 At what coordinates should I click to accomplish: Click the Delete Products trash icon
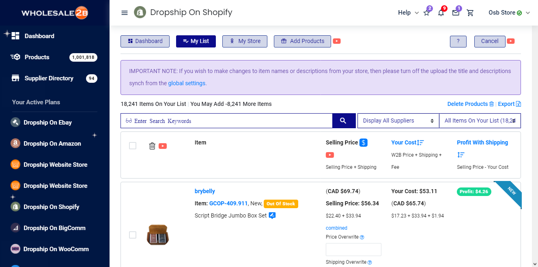[x=491, y=104]
